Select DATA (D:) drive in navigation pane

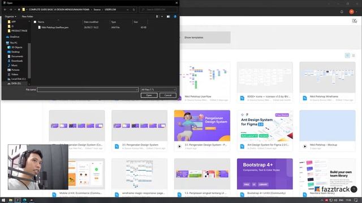coord(14,83)
